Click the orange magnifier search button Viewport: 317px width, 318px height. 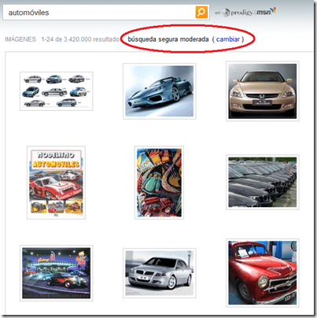tap(201, 12)
